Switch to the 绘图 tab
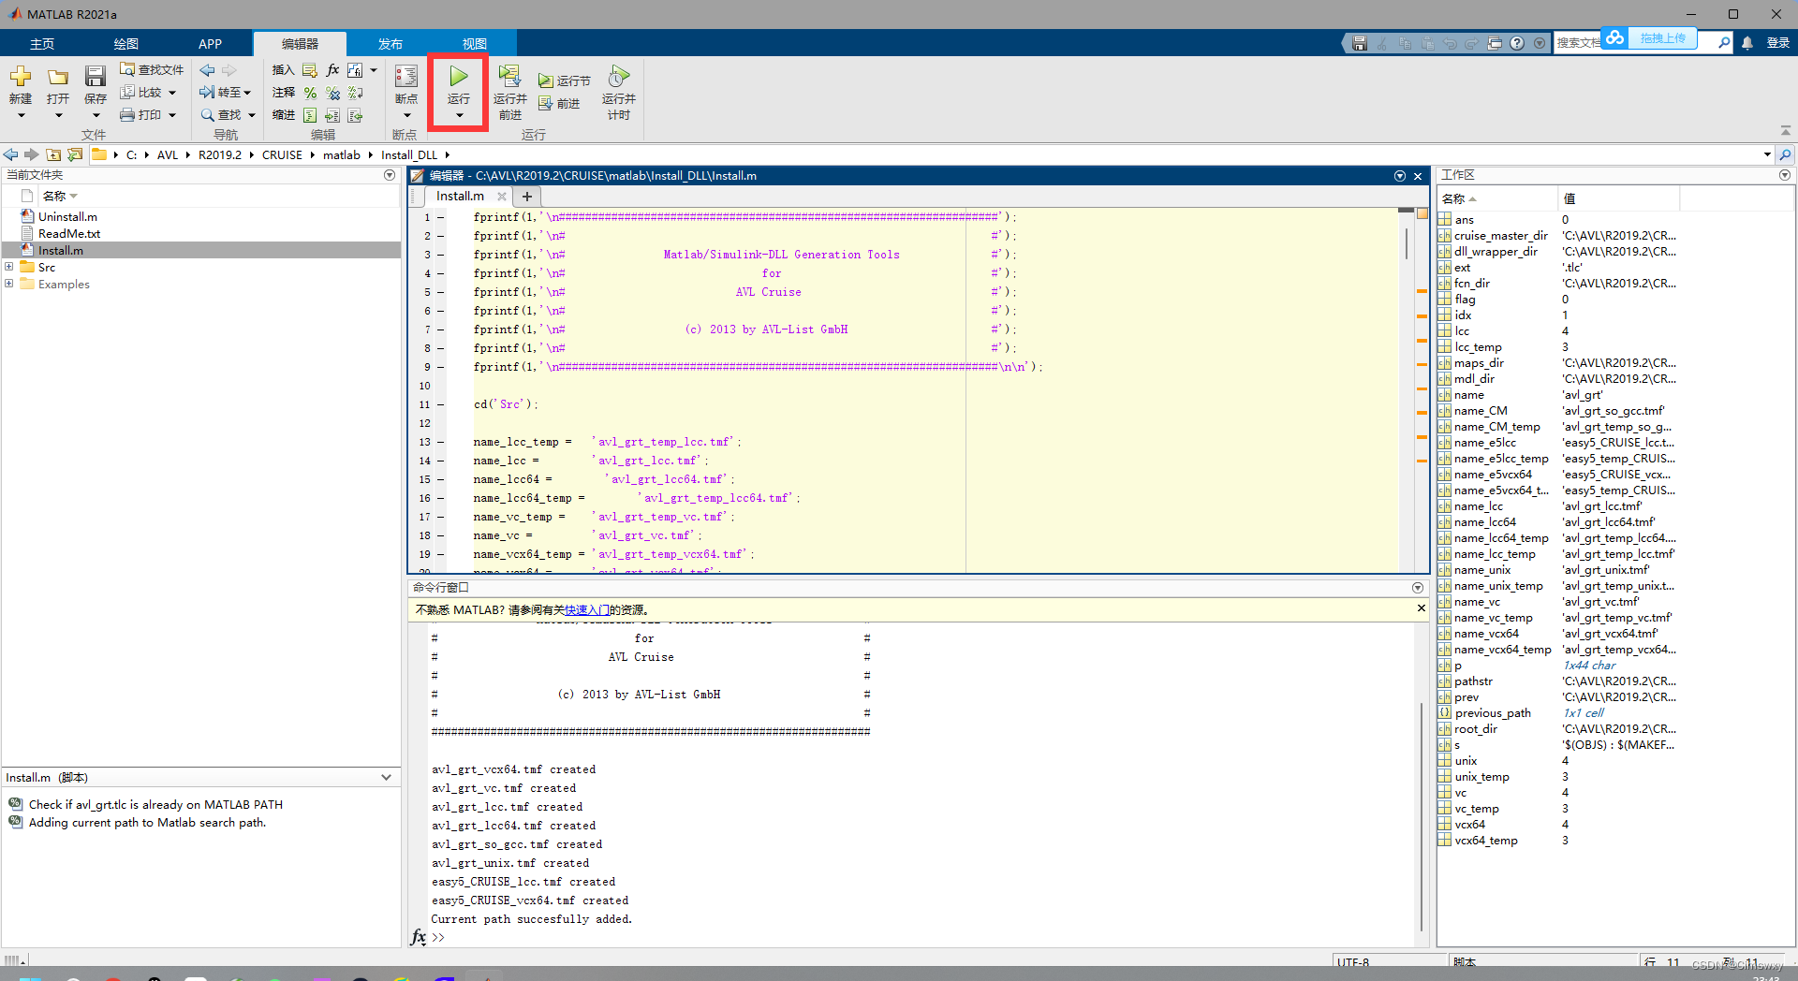 coord(125,44)
